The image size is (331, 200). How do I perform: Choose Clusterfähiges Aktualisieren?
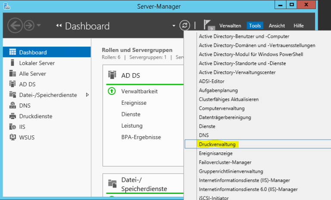tap(228, 100)
